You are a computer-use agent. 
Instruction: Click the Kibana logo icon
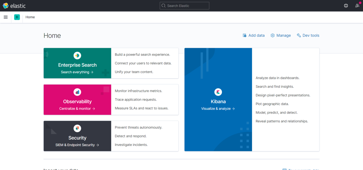point(218,92)
